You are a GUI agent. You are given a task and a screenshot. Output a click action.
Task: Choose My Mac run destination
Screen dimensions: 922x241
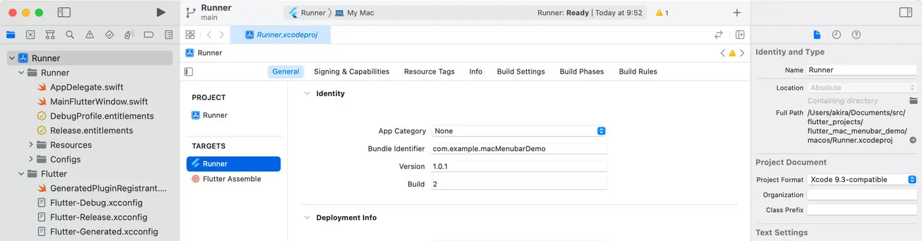click(x=354, y=12)
